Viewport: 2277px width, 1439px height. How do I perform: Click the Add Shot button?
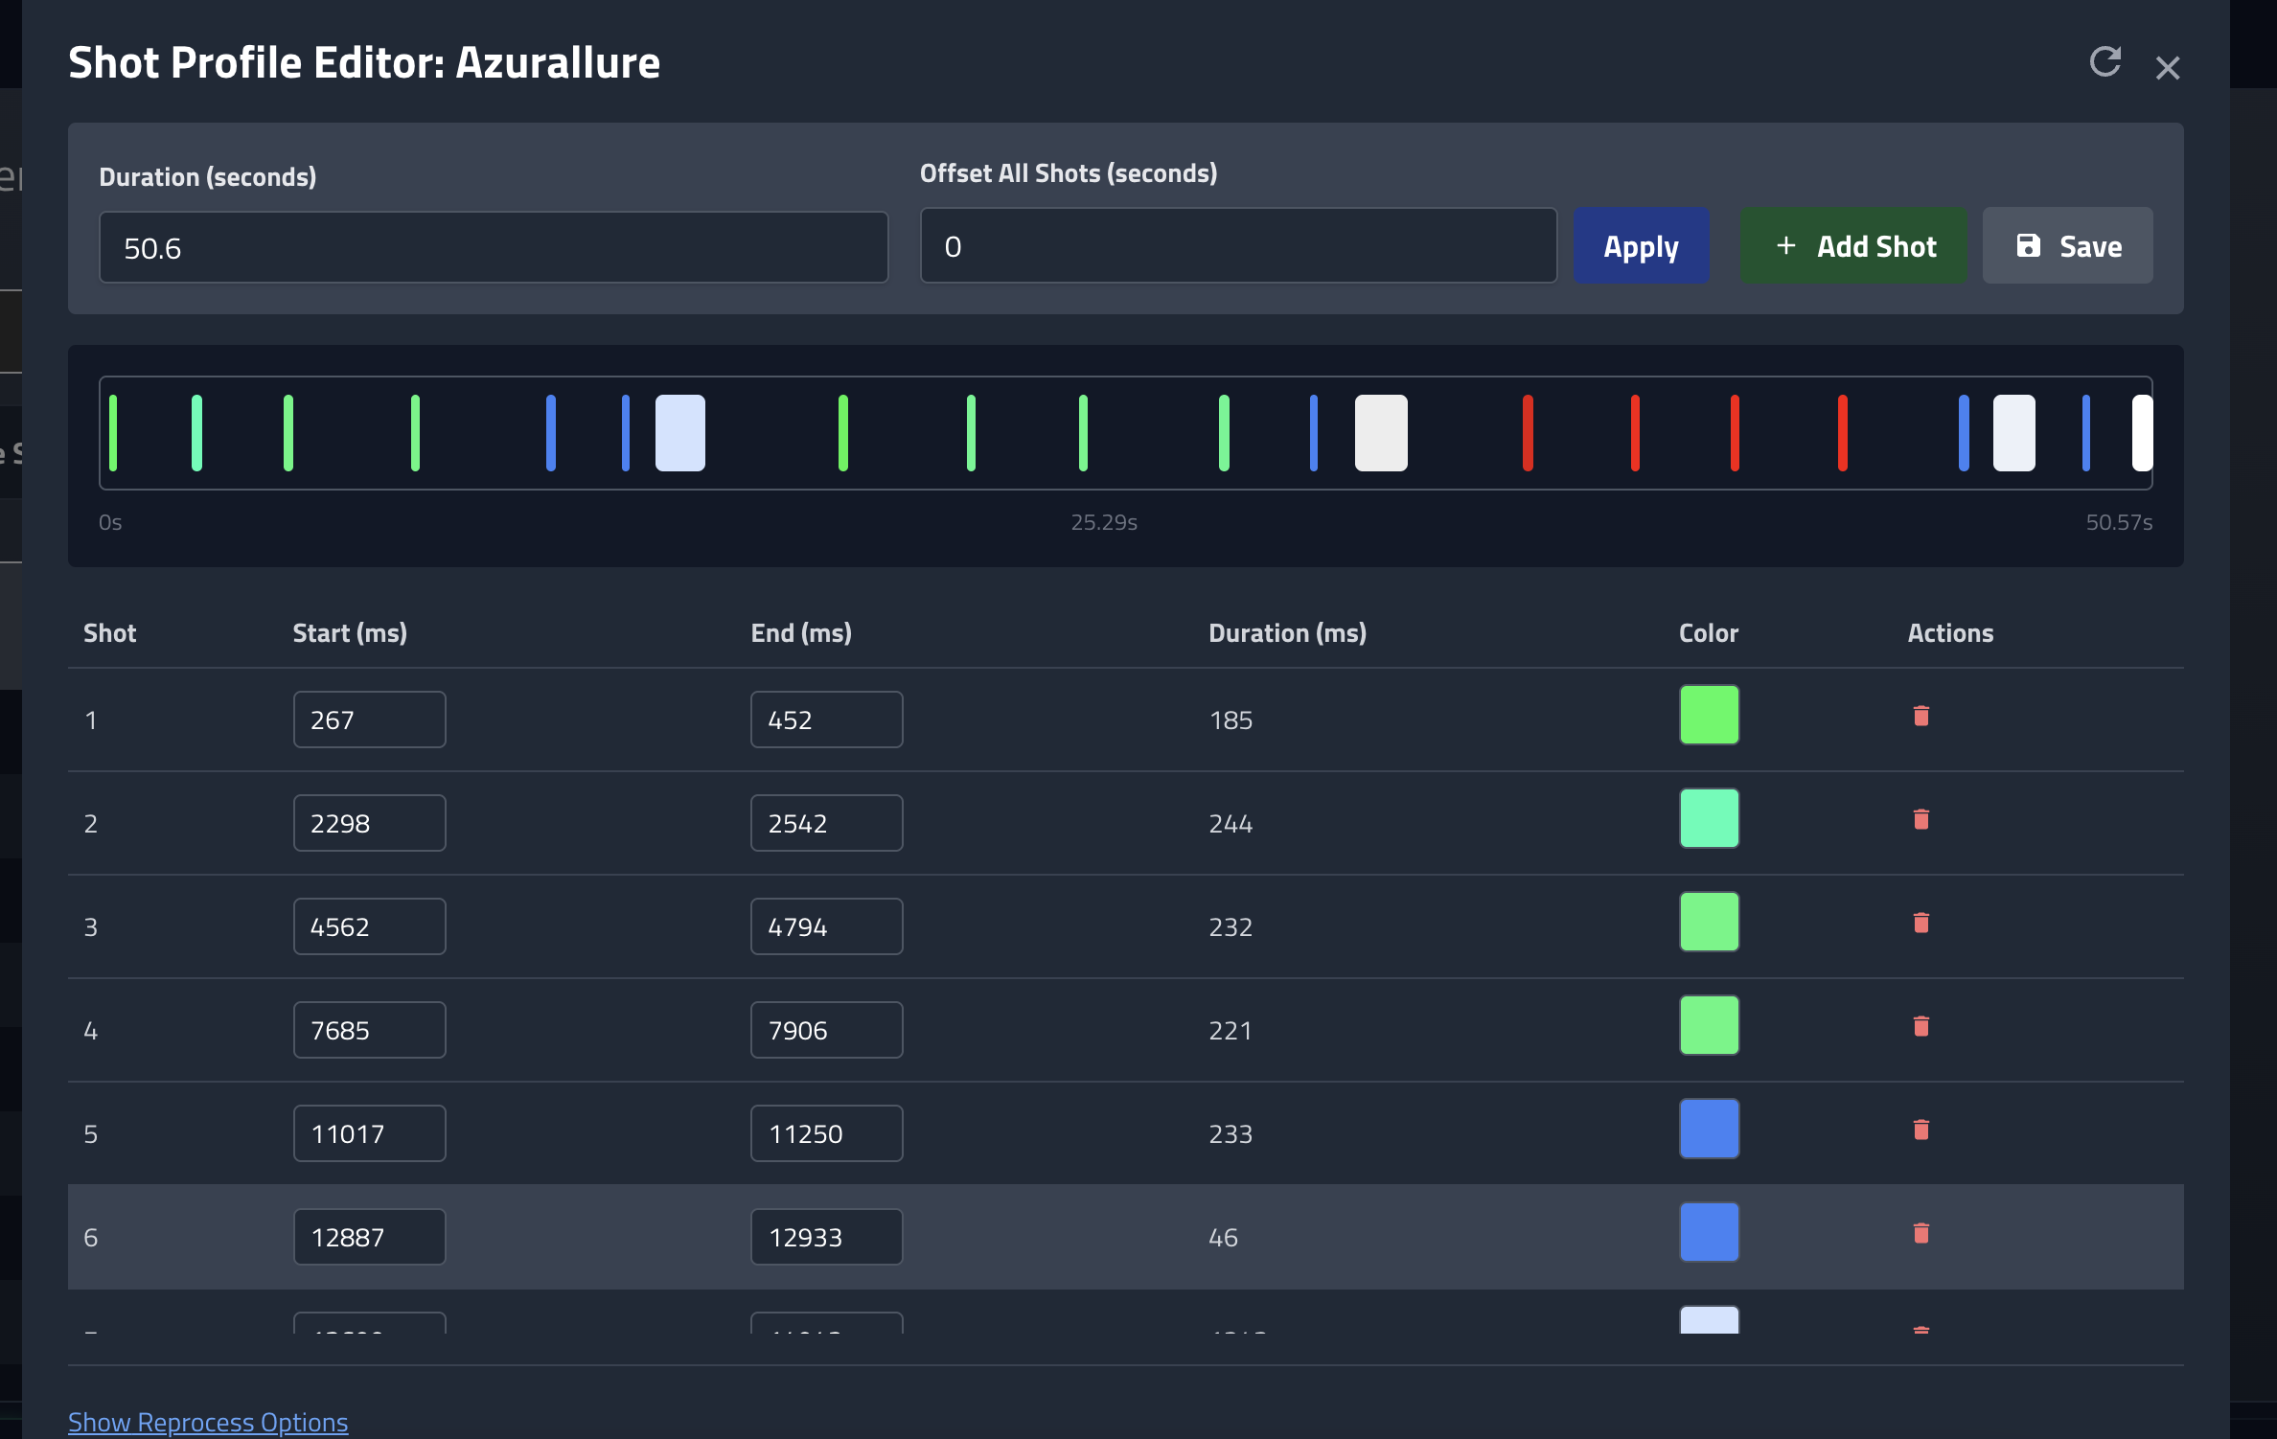1853,246
